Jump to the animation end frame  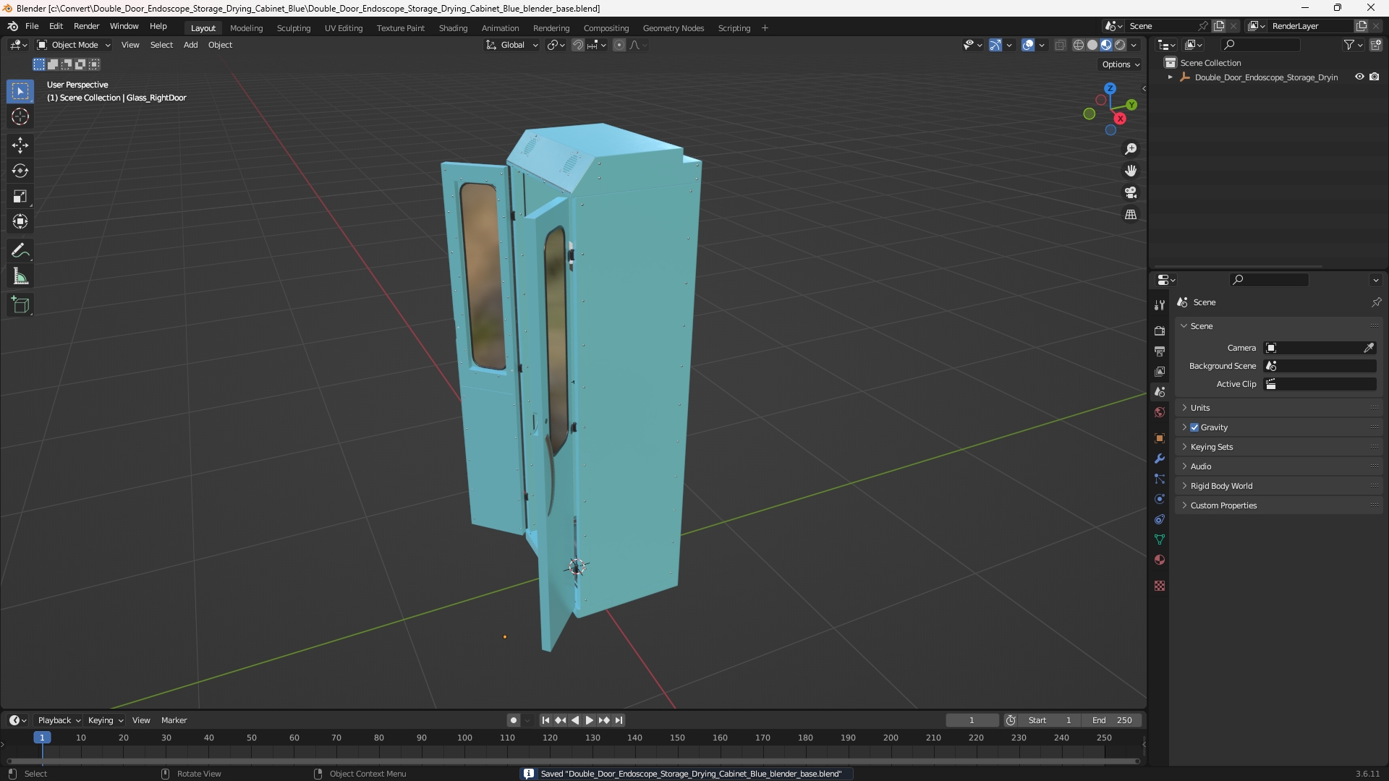[619, 720]
